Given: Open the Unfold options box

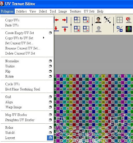Looking at the screenshot, I should tap(50, 133).
